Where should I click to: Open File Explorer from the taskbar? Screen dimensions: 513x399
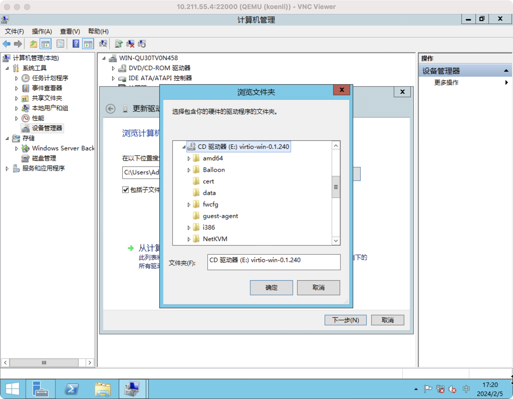coord(102,389)
